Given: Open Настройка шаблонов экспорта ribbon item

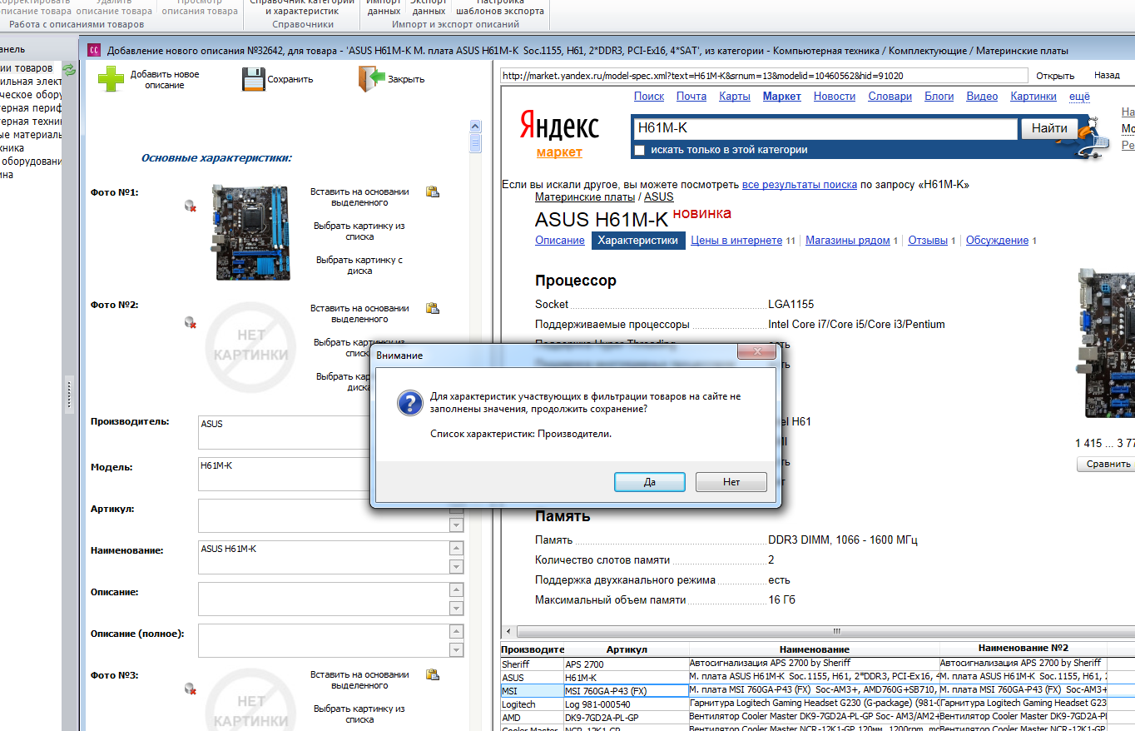Looking at the screenshot, I should (499, 7).
